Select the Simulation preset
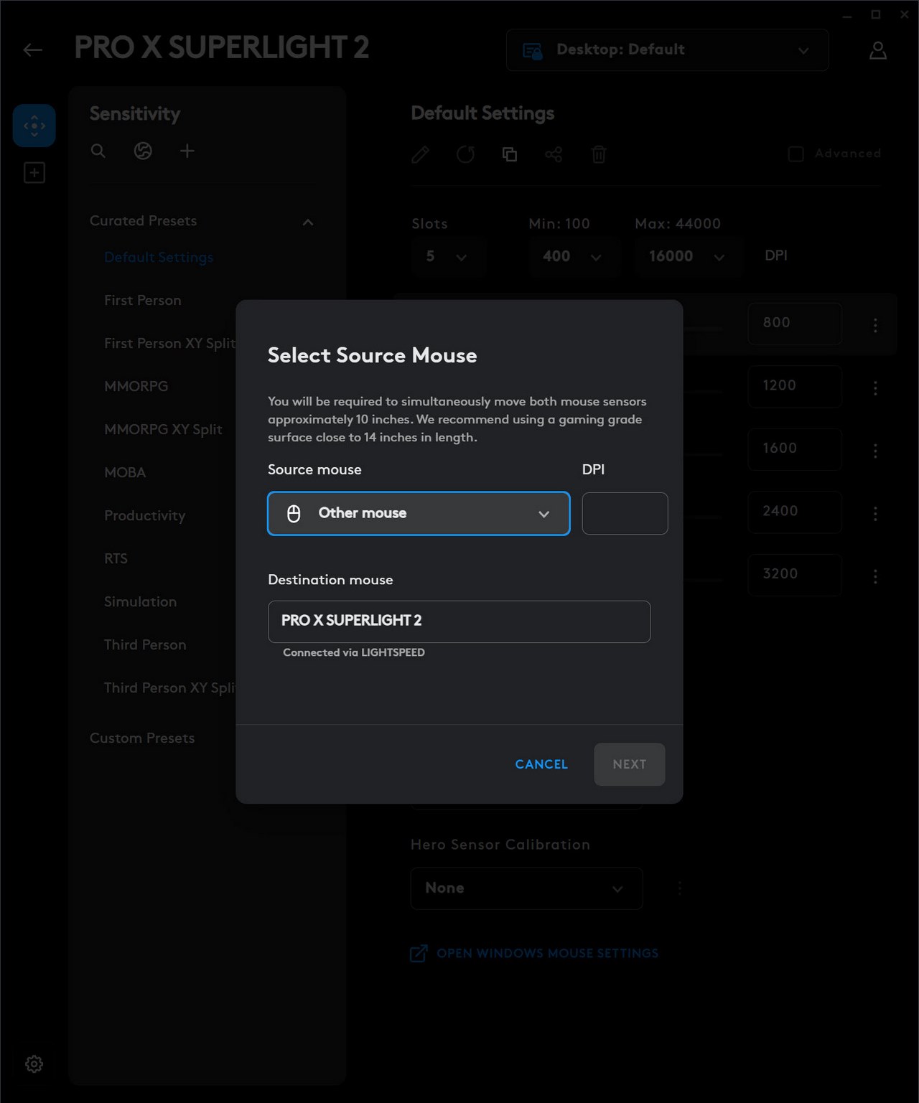Viewport: 919px width, 1103px height. coord(140,601)
